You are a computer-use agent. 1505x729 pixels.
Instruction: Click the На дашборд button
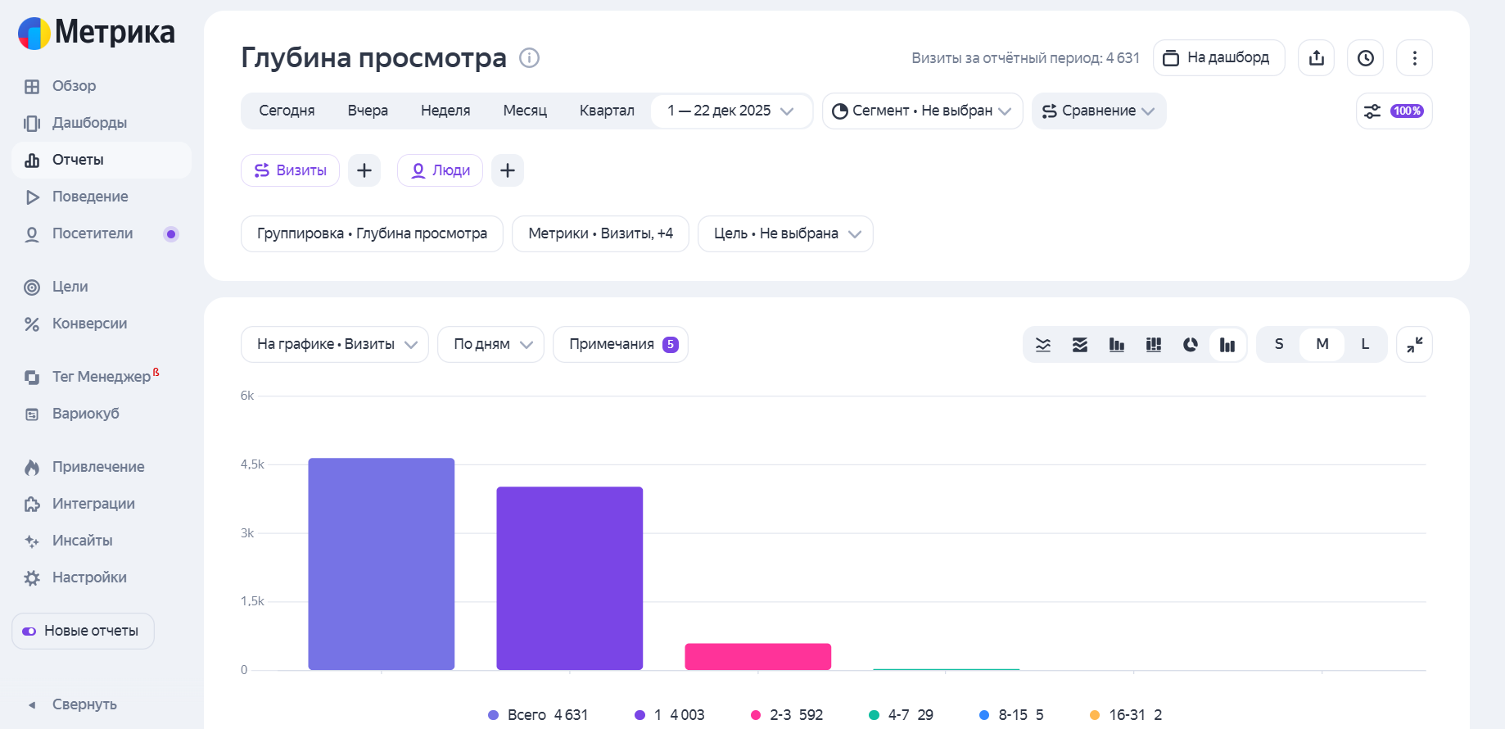pyautogui.click(x=1218, y=58)
